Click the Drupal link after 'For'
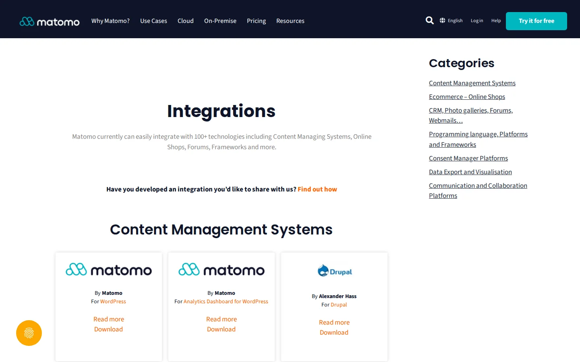Image resolution: width=580 pixels, height=362 pixels. (x=339, y=304)
